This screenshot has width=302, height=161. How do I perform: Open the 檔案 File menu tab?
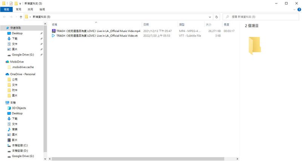[6, 9]
